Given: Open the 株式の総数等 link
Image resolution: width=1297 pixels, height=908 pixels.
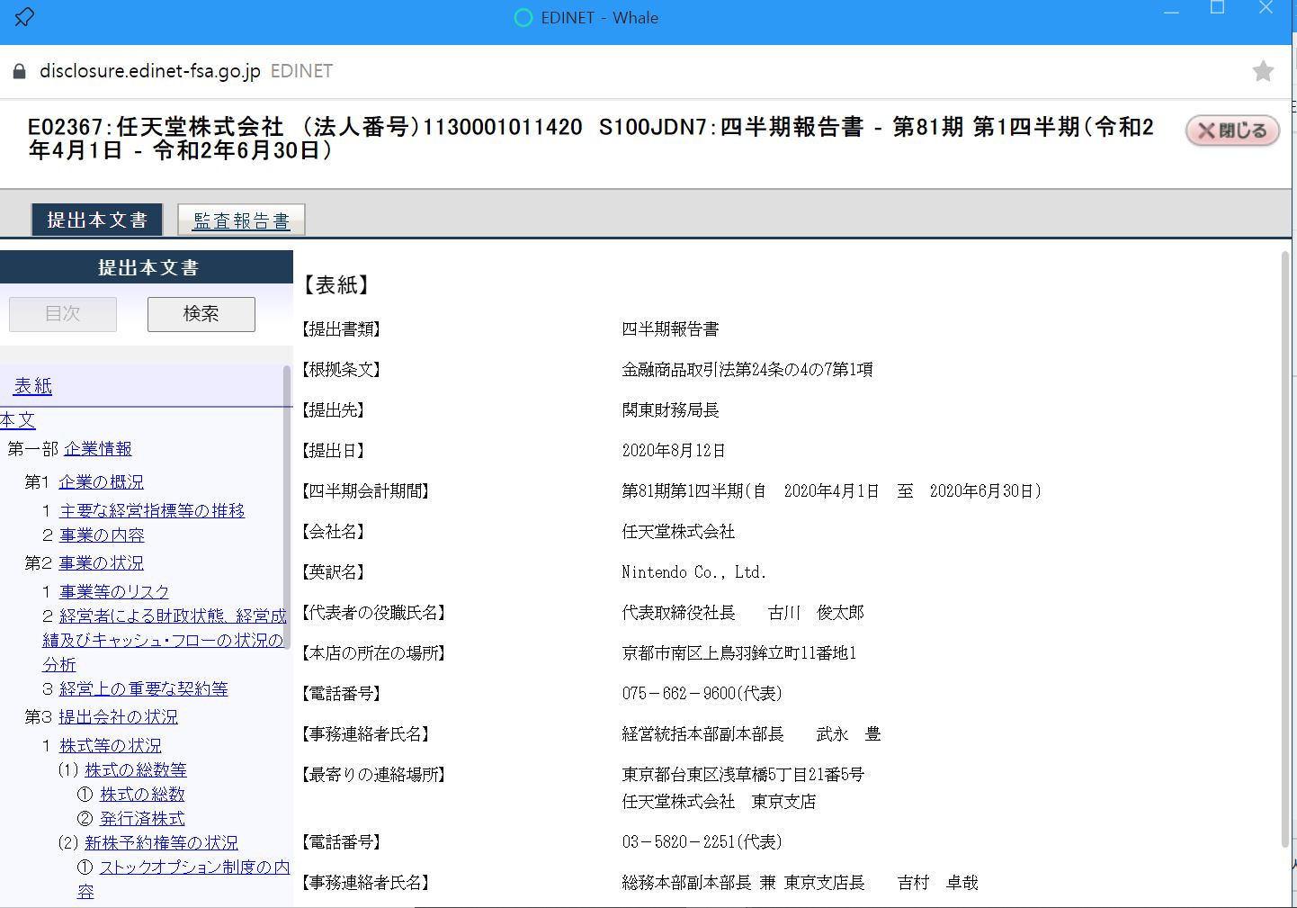Looking at the screenshot, I should coord(136,769).
